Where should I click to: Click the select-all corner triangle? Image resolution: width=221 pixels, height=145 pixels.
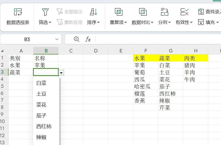pyautogui.click(x=2, y=51)
